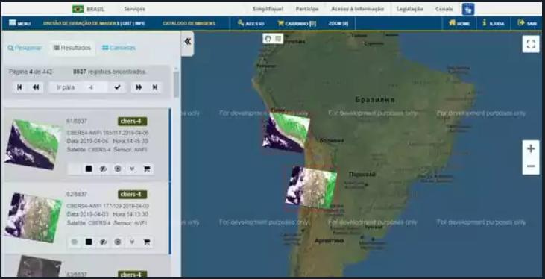Collapse the left results panel

(188, 41)
